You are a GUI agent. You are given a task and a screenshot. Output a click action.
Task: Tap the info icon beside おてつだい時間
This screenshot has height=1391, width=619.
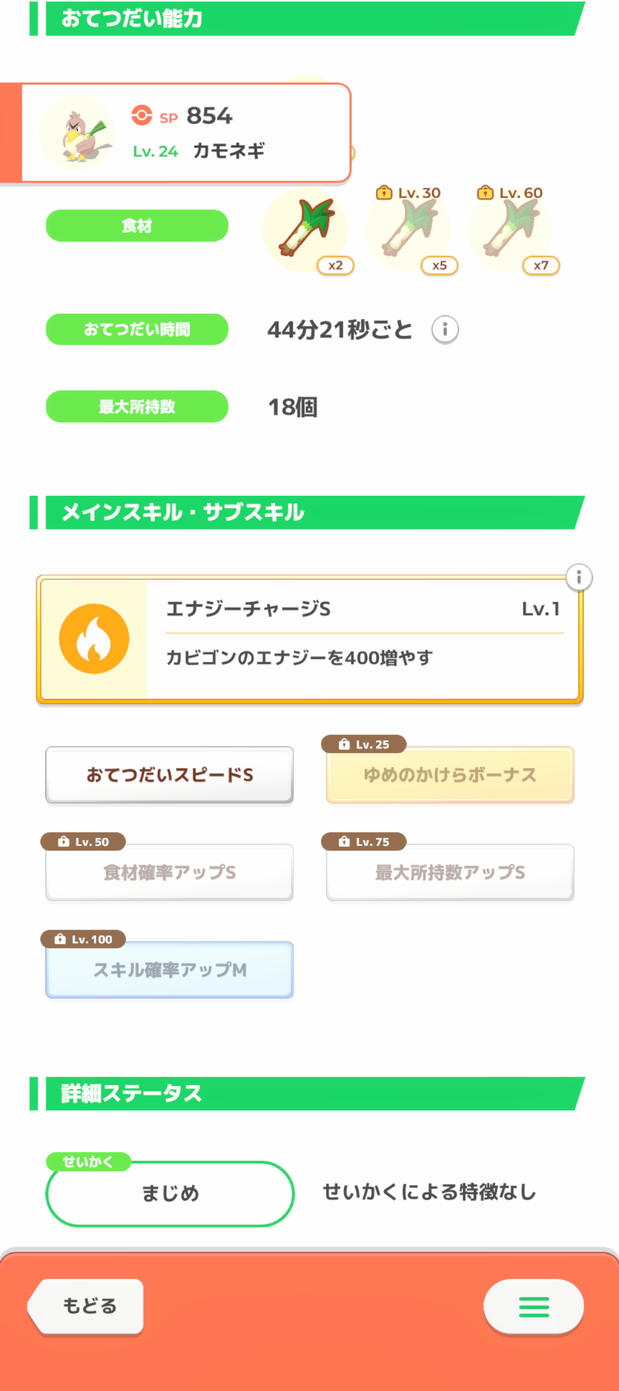point(445,330)
